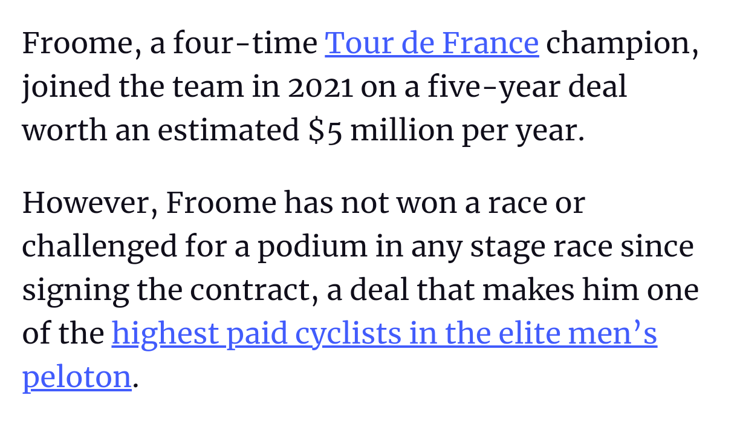This screenshot has width=740, height=421.
Task: Click the word "since" in the second paragraph
Action: [663, 247]
